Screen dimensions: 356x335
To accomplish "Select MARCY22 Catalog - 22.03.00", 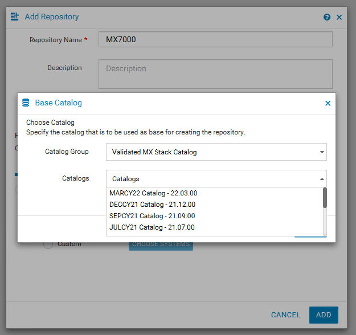I will click(x=153, y=193).
